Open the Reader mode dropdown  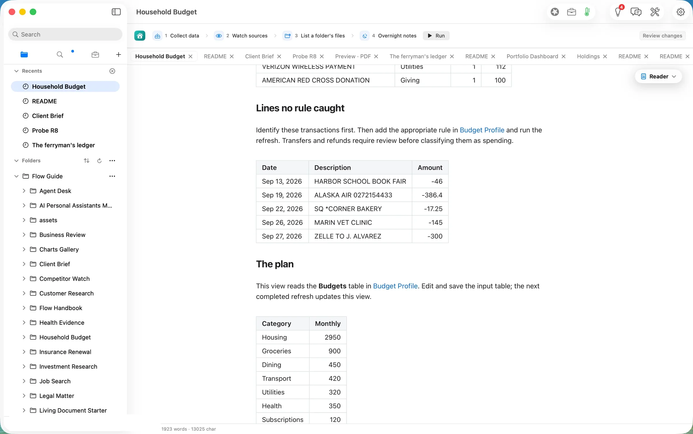click(x=658, y=76)
